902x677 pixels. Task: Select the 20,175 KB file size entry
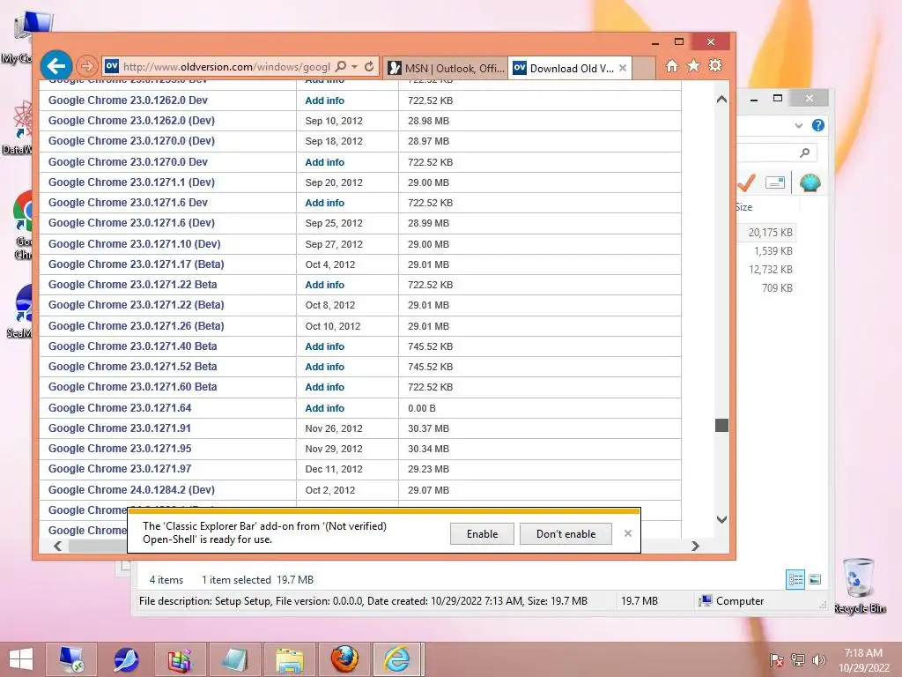point(770,233)
